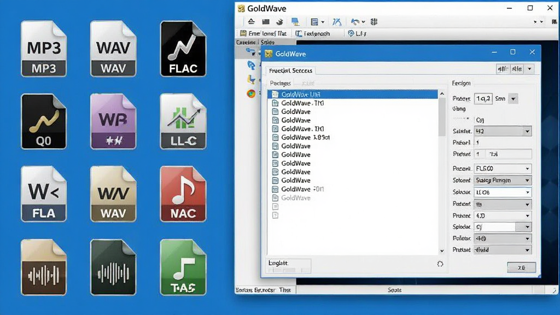560x315 pixels.
Task: Open the white WAV file icon
Action: [113, 48]
